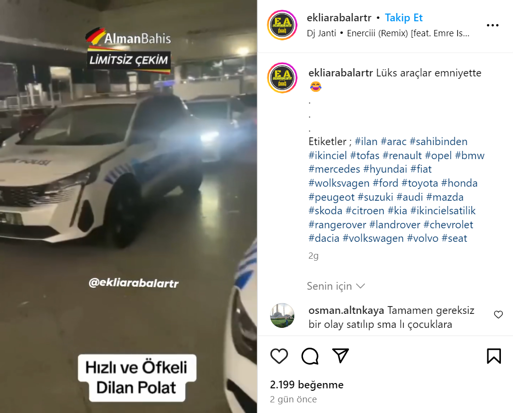Save post with the bookmark icon

point(494,356)
